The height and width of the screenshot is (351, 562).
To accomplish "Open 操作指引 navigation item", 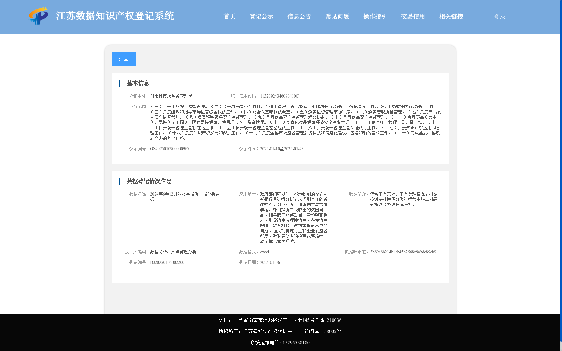I will 375,16.
